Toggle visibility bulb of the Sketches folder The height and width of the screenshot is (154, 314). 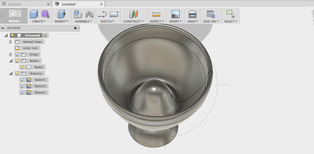pos(17,73)
